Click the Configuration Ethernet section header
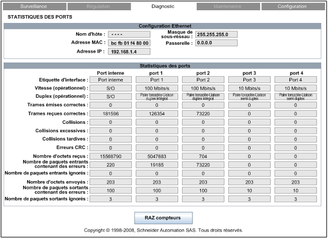This screenshot has width=328, height=239. click(x=163, y=26)
